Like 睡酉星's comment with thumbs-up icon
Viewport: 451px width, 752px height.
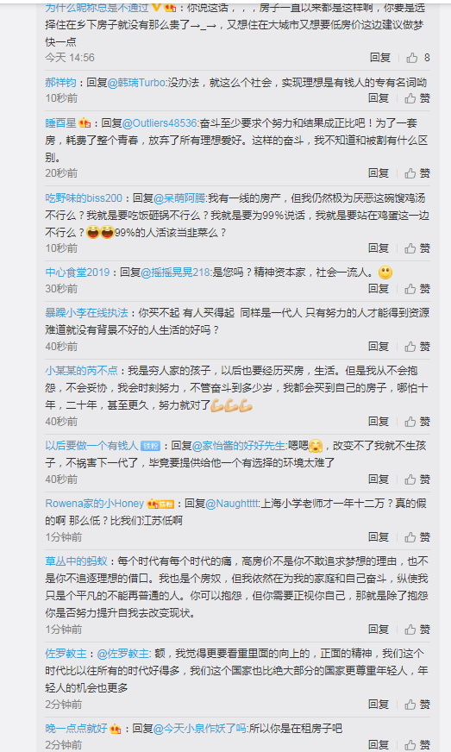tap(417, 173)
